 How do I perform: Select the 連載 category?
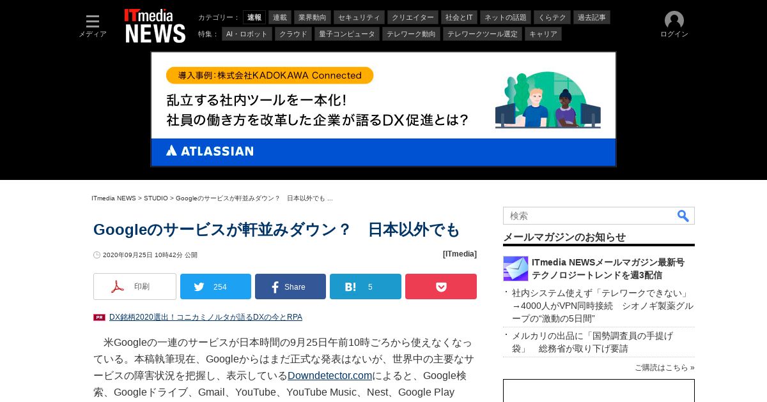[x=280, y=17]
